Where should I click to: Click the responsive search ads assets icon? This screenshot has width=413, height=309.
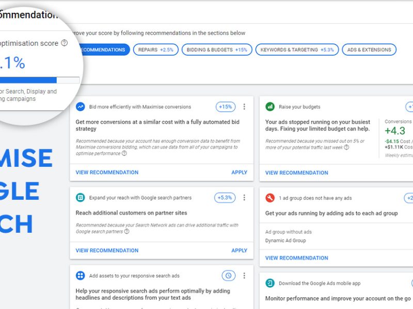(81, 276)
